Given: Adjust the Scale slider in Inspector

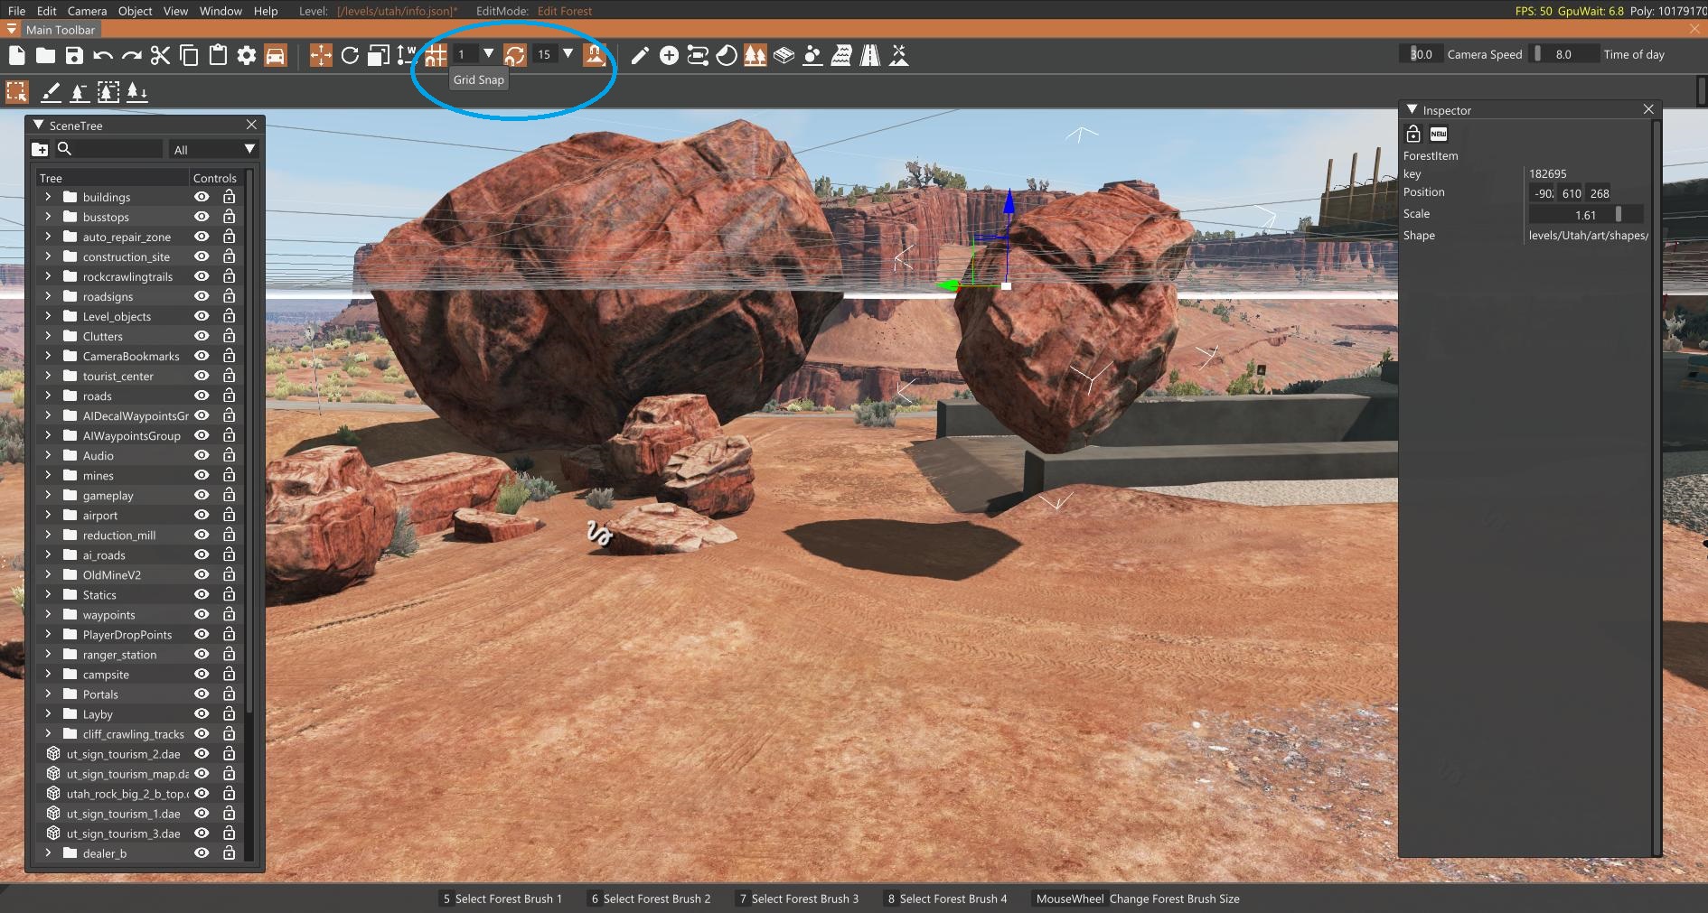Looking at the screenshot, I should pyautogui.click(x=1586, y=215).
